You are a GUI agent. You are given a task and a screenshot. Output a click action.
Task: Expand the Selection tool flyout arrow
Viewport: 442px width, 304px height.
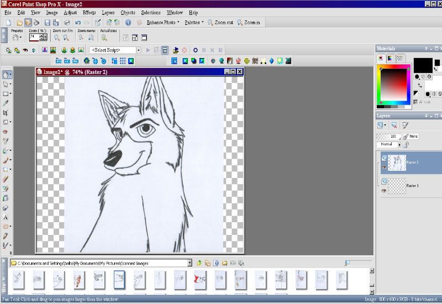10,93
